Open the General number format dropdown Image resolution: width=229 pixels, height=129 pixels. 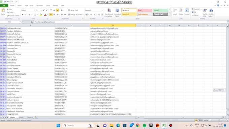[102, 10]
